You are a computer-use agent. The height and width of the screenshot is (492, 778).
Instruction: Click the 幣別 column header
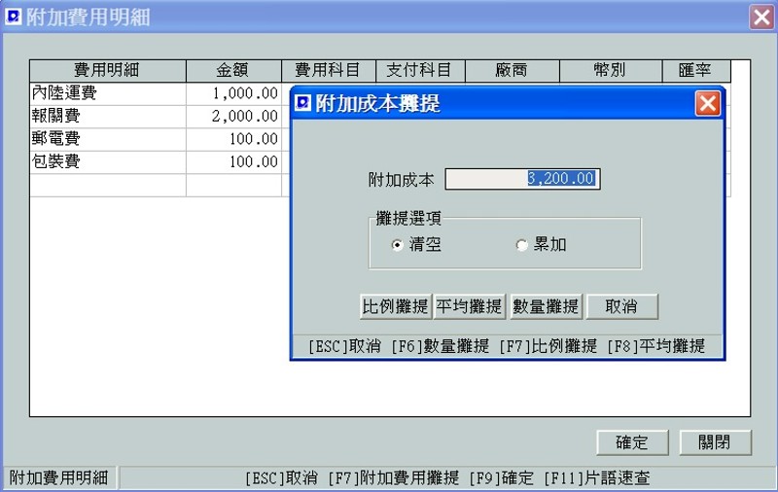tap(611, 71)
